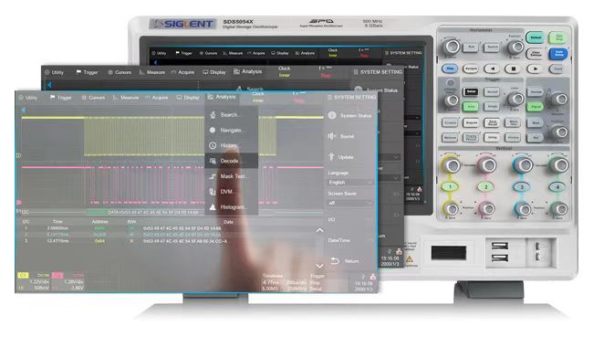Open the Histogram analysis icon
This screenshot has height=347, width=593.
(x=213, y=207)
